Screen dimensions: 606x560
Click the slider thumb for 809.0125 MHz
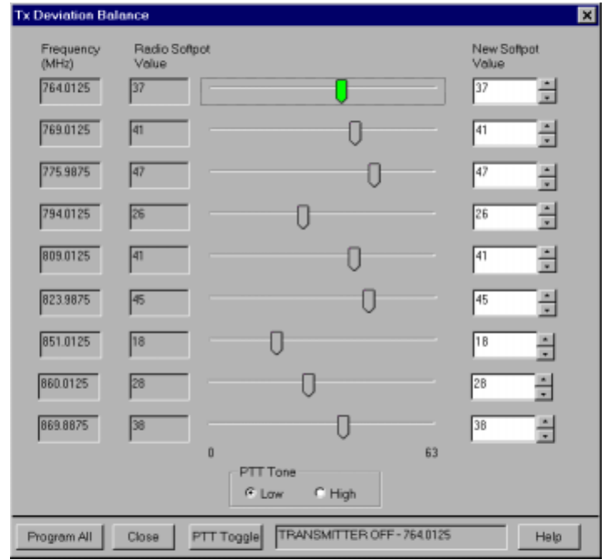(x=354, y=259)
